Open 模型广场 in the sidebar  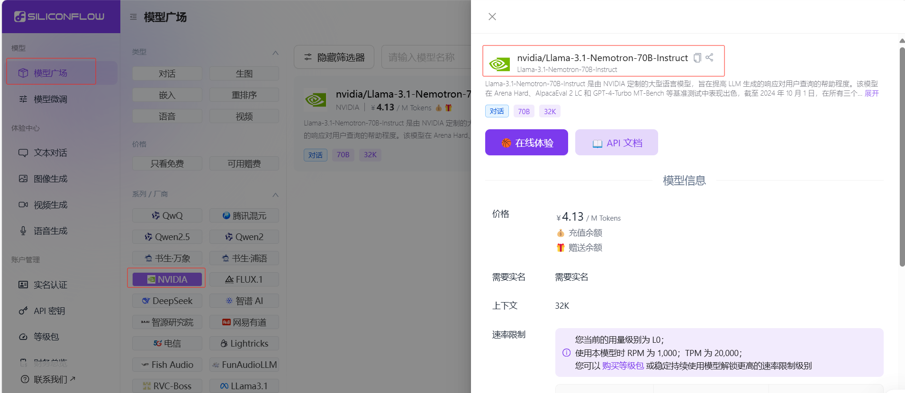[x=60, y=73]
